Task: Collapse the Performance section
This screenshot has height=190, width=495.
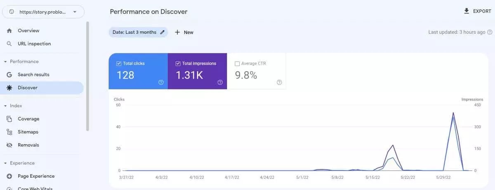Action: click(x=5, y=62)
